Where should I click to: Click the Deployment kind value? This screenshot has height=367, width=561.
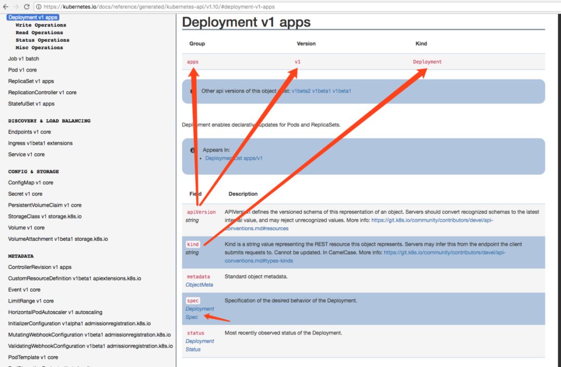[427, 62]
